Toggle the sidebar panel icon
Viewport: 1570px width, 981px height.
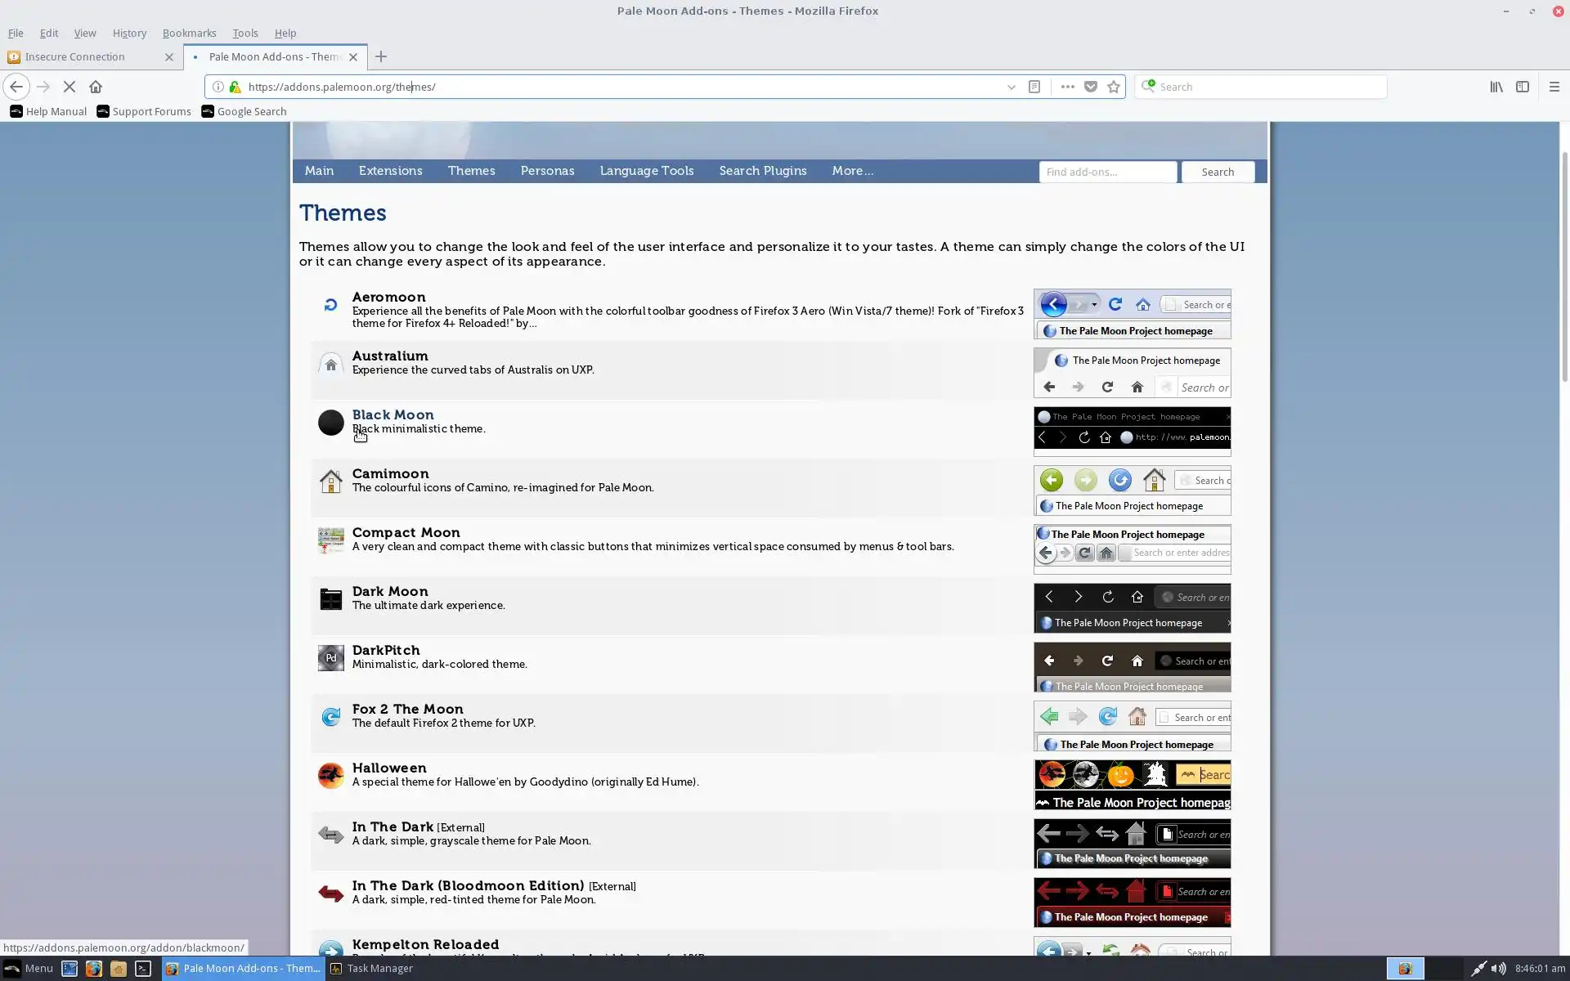pos(1523,87)
